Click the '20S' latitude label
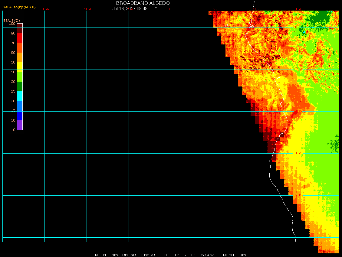The width and height of the screenshot is (342, 257). pyautogui.click(x=299, y=195)
